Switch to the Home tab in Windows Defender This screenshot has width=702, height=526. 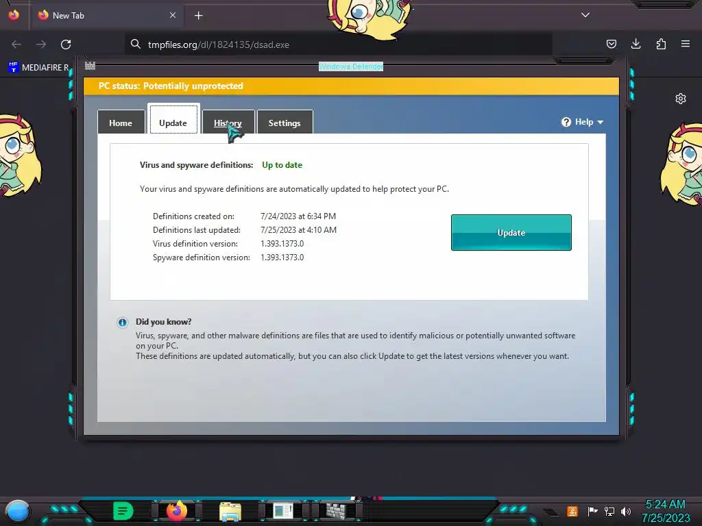121,123
